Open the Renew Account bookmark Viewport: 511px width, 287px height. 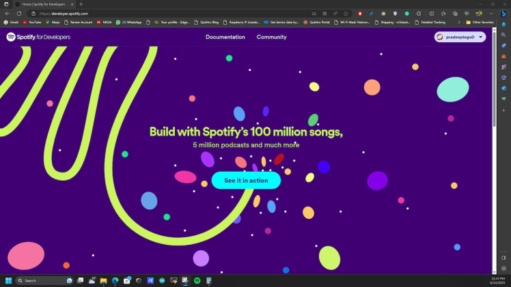click(x=78, y=22)
